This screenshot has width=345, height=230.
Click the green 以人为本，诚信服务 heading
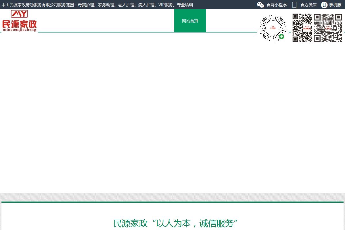(x=175, y=223)
